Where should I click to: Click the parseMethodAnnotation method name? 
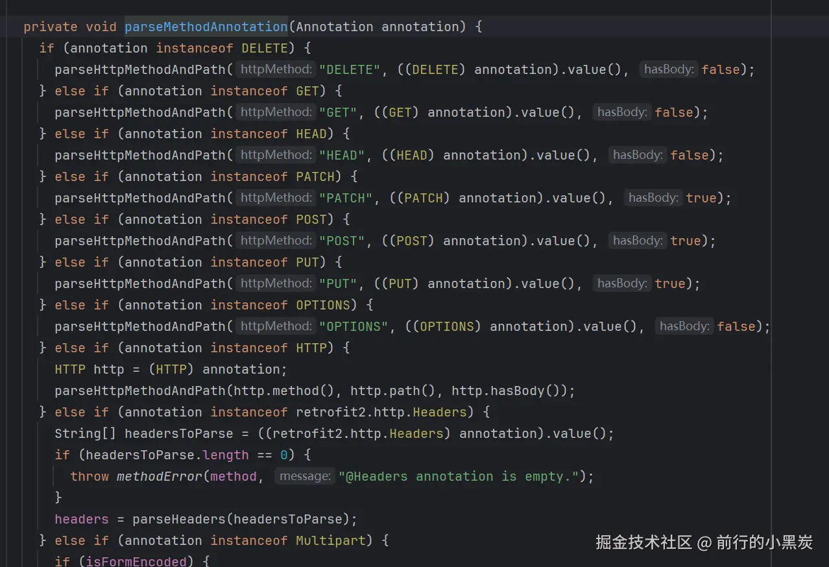click(x=206, y=27)
